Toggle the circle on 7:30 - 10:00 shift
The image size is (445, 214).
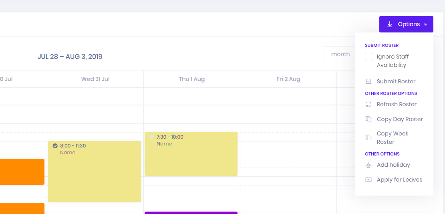pos(151,137)
